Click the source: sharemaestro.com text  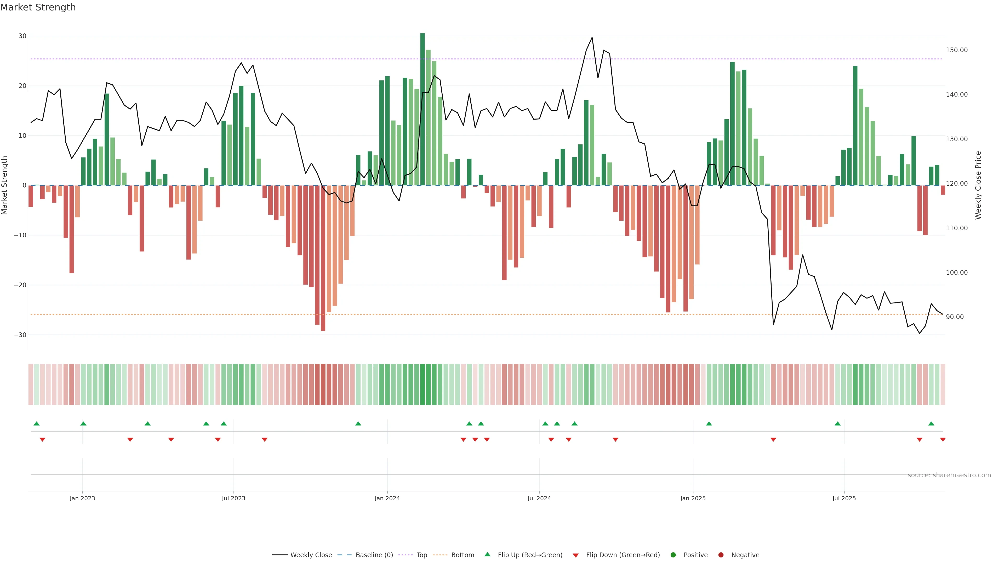[949, 475]
